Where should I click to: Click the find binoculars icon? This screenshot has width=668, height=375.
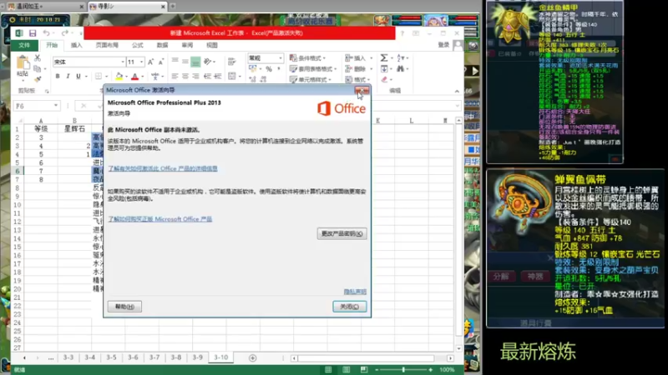point(400,68)
